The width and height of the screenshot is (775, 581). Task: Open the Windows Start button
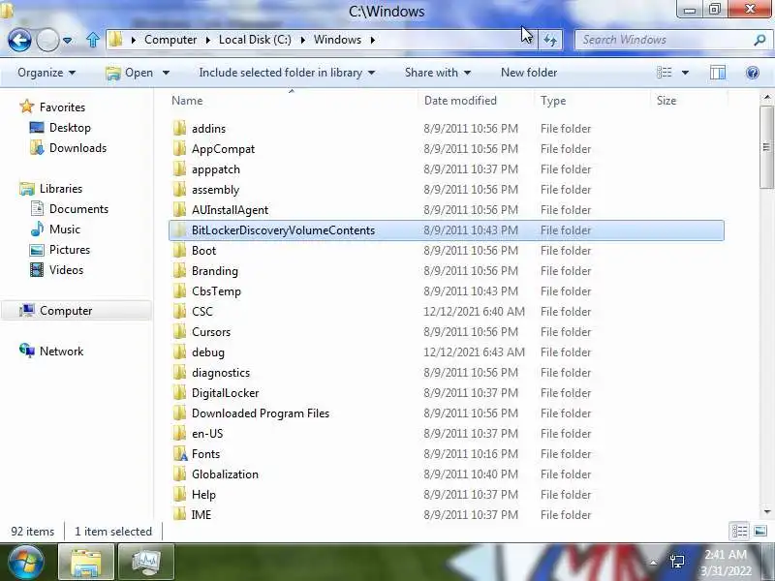pyautogui.click(x=25, y=563)
